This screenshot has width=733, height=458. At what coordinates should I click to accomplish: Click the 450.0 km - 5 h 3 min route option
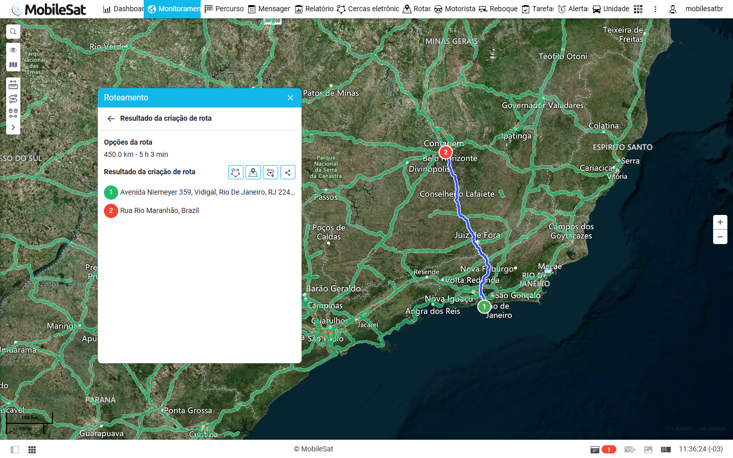click(x=136, y=154)
